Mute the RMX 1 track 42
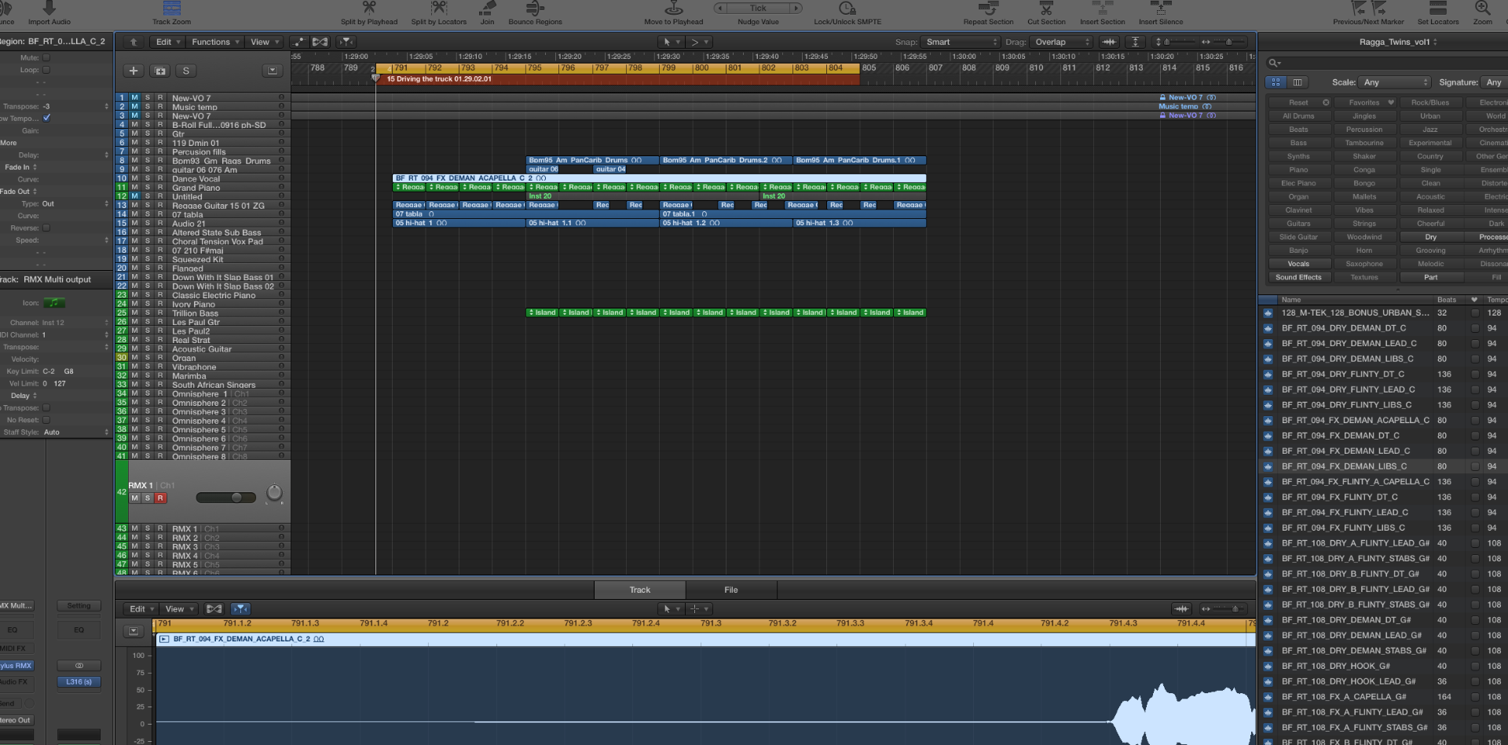This screenshot has height=745, width=1508. tap(134, 498)
